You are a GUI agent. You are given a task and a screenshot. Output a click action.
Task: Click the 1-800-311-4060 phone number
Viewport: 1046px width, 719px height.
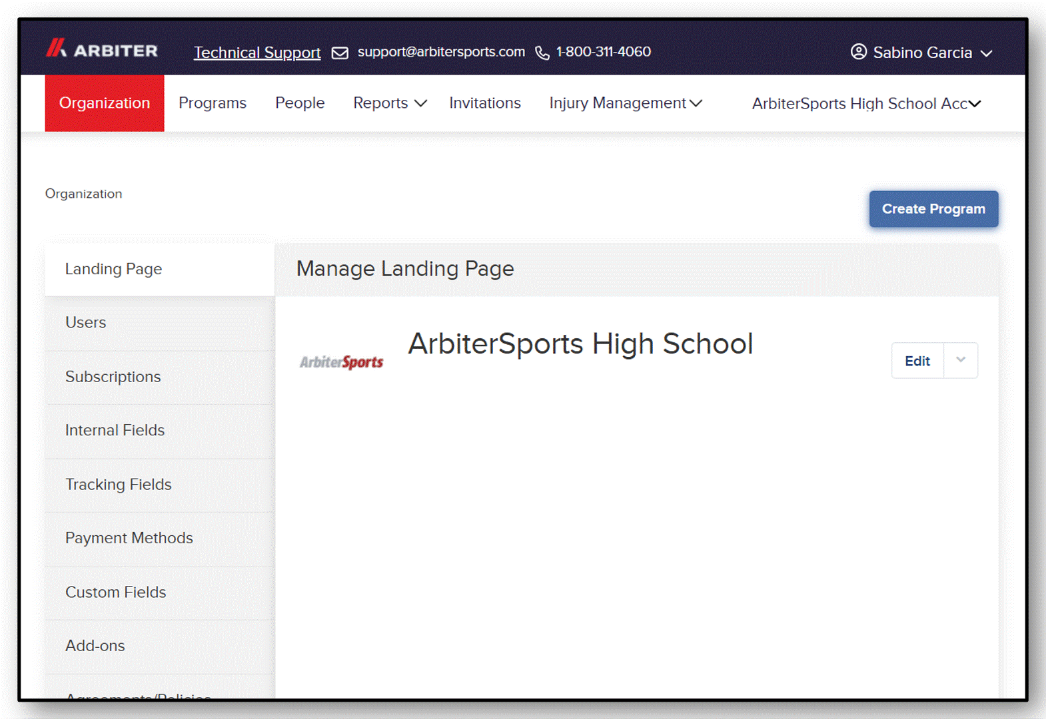point(604,51)
